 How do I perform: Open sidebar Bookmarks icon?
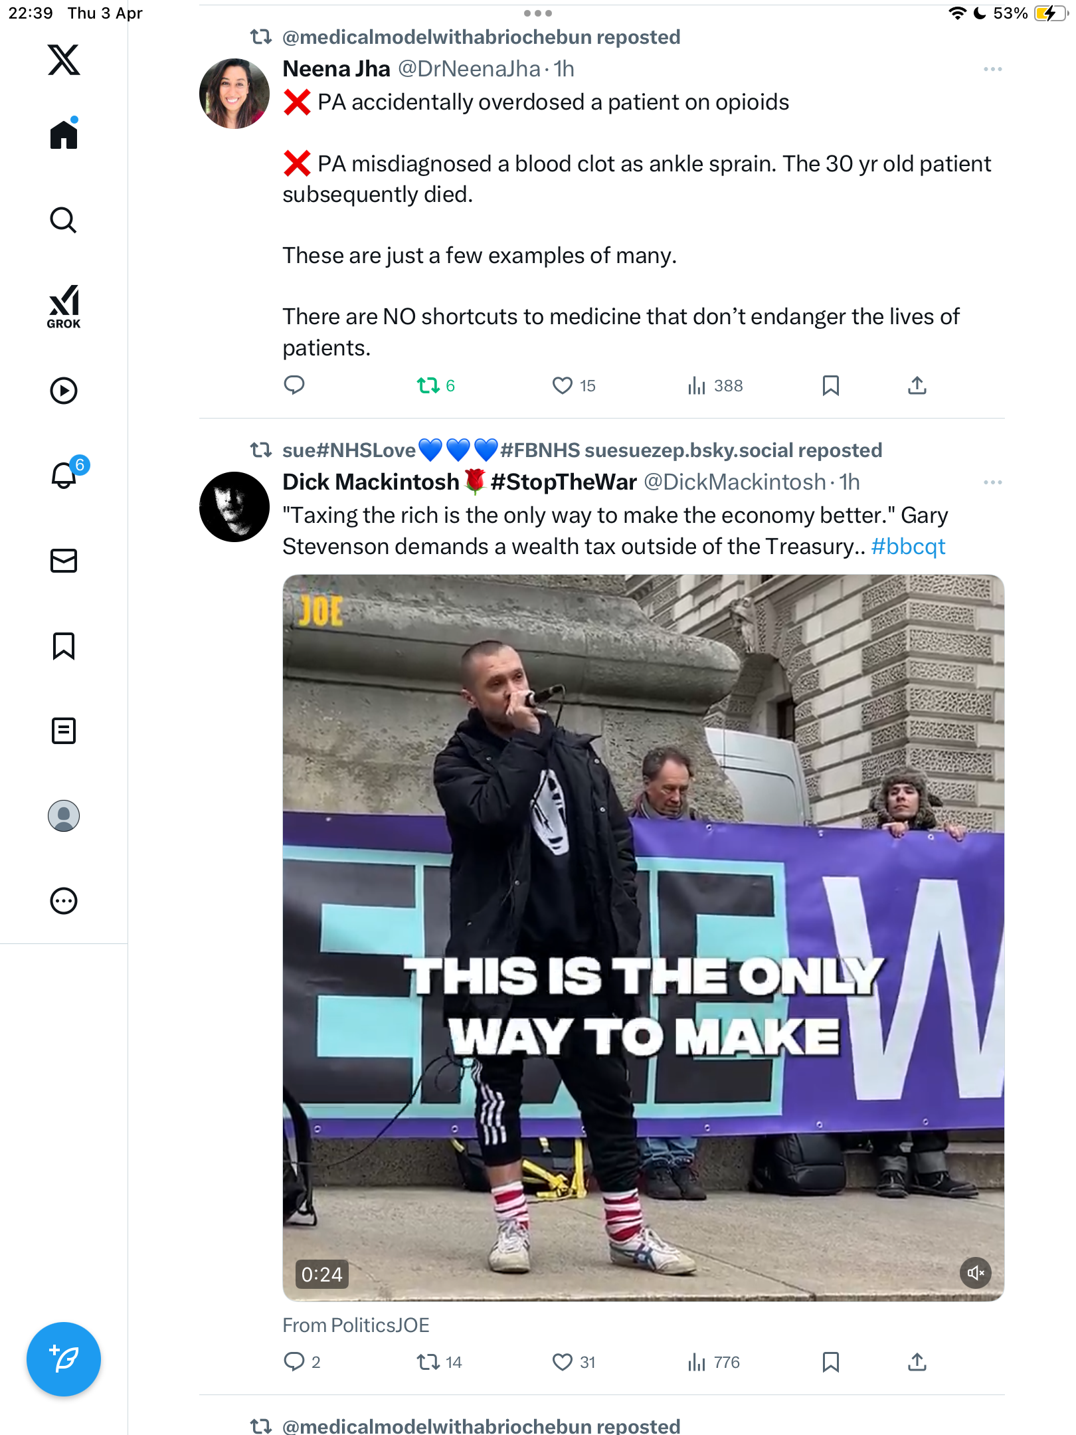point(64,646)
